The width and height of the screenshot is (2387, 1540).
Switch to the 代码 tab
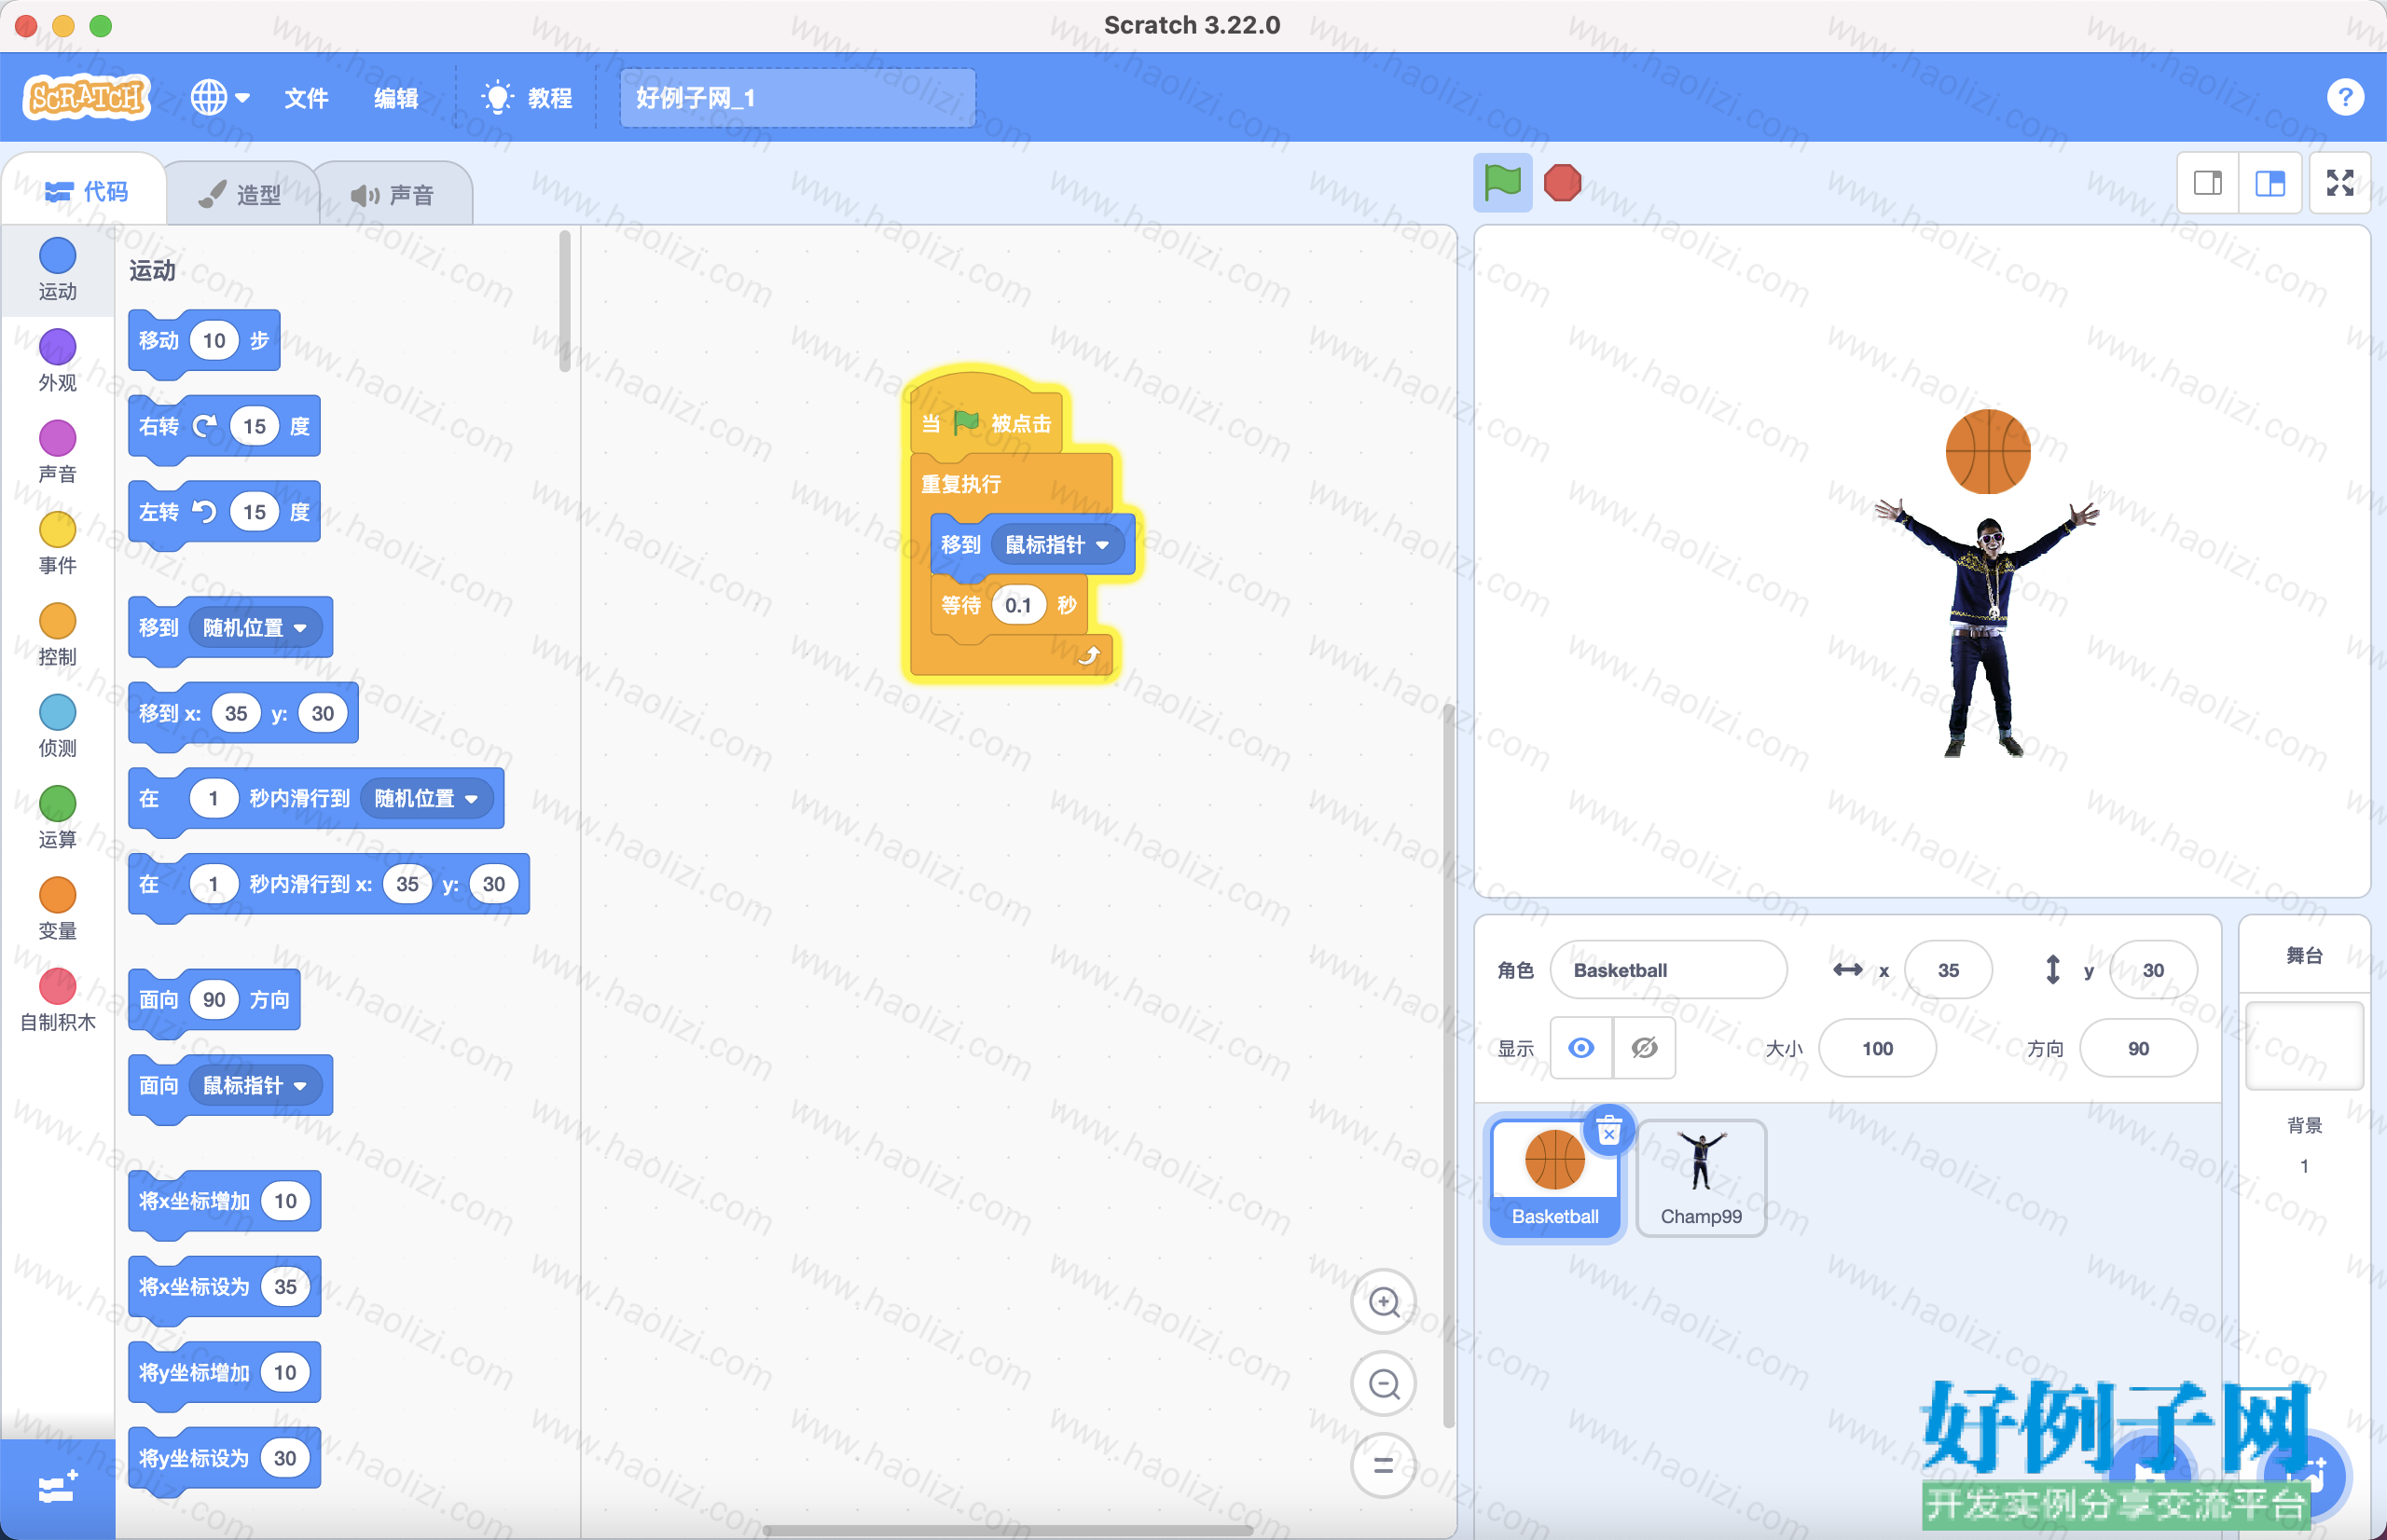tap(87, 191)
